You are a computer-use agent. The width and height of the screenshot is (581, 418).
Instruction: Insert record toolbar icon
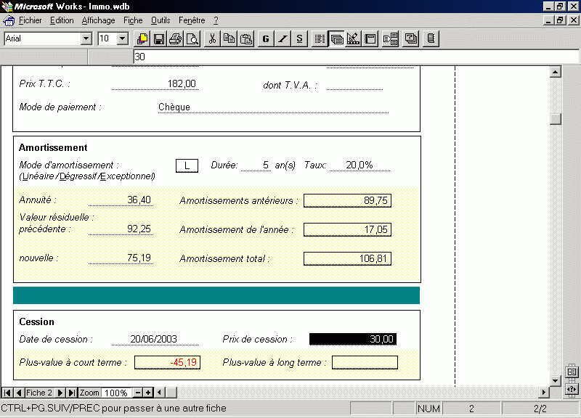[x=390, y=38]
